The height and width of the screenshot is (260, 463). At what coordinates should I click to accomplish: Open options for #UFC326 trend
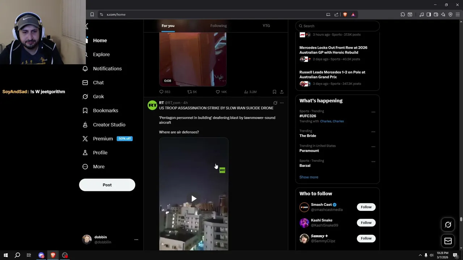tap(373, 112)
